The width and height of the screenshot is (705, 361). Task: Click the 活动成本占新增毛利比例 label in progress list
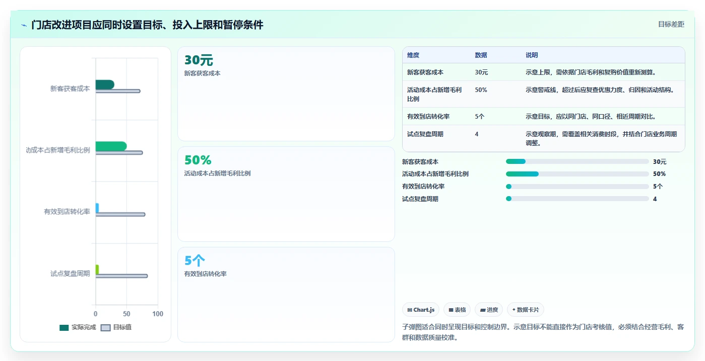point(435,174)
